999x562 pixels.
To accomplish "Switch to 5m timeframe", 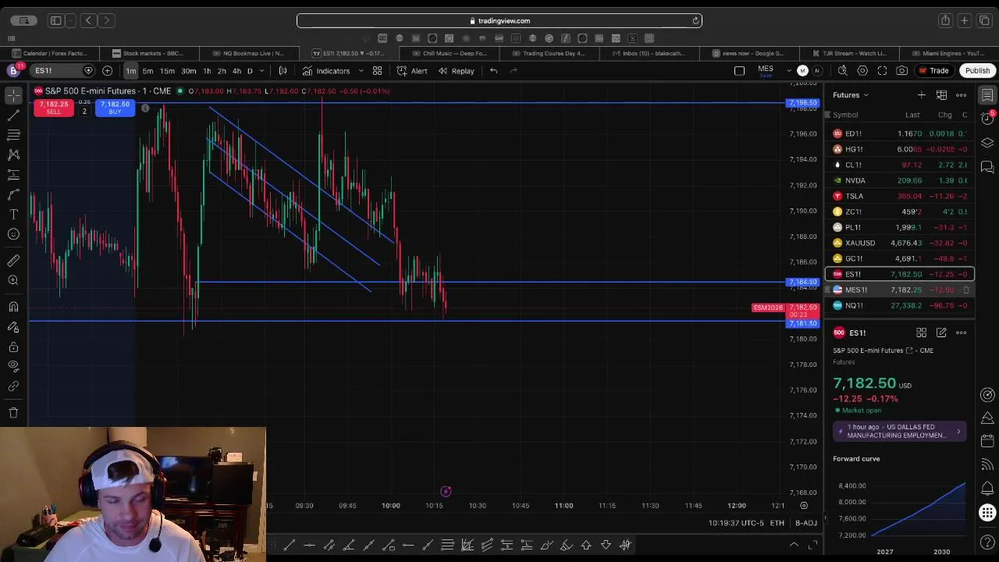I will point(148,71).
